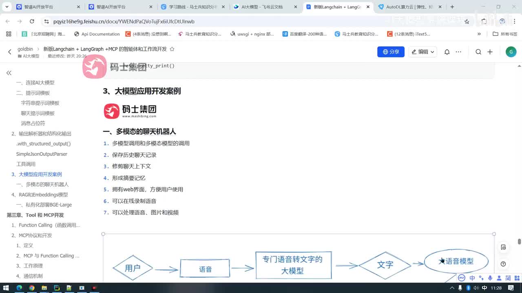Open Windows Start menu
Image resolution: width=522 pixels, height=293 pixels.
[x=7, y=288]
